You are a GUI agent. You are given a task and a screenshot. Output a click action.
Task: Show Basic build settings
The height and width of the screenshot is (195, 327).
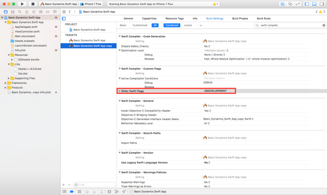(123, 25)
